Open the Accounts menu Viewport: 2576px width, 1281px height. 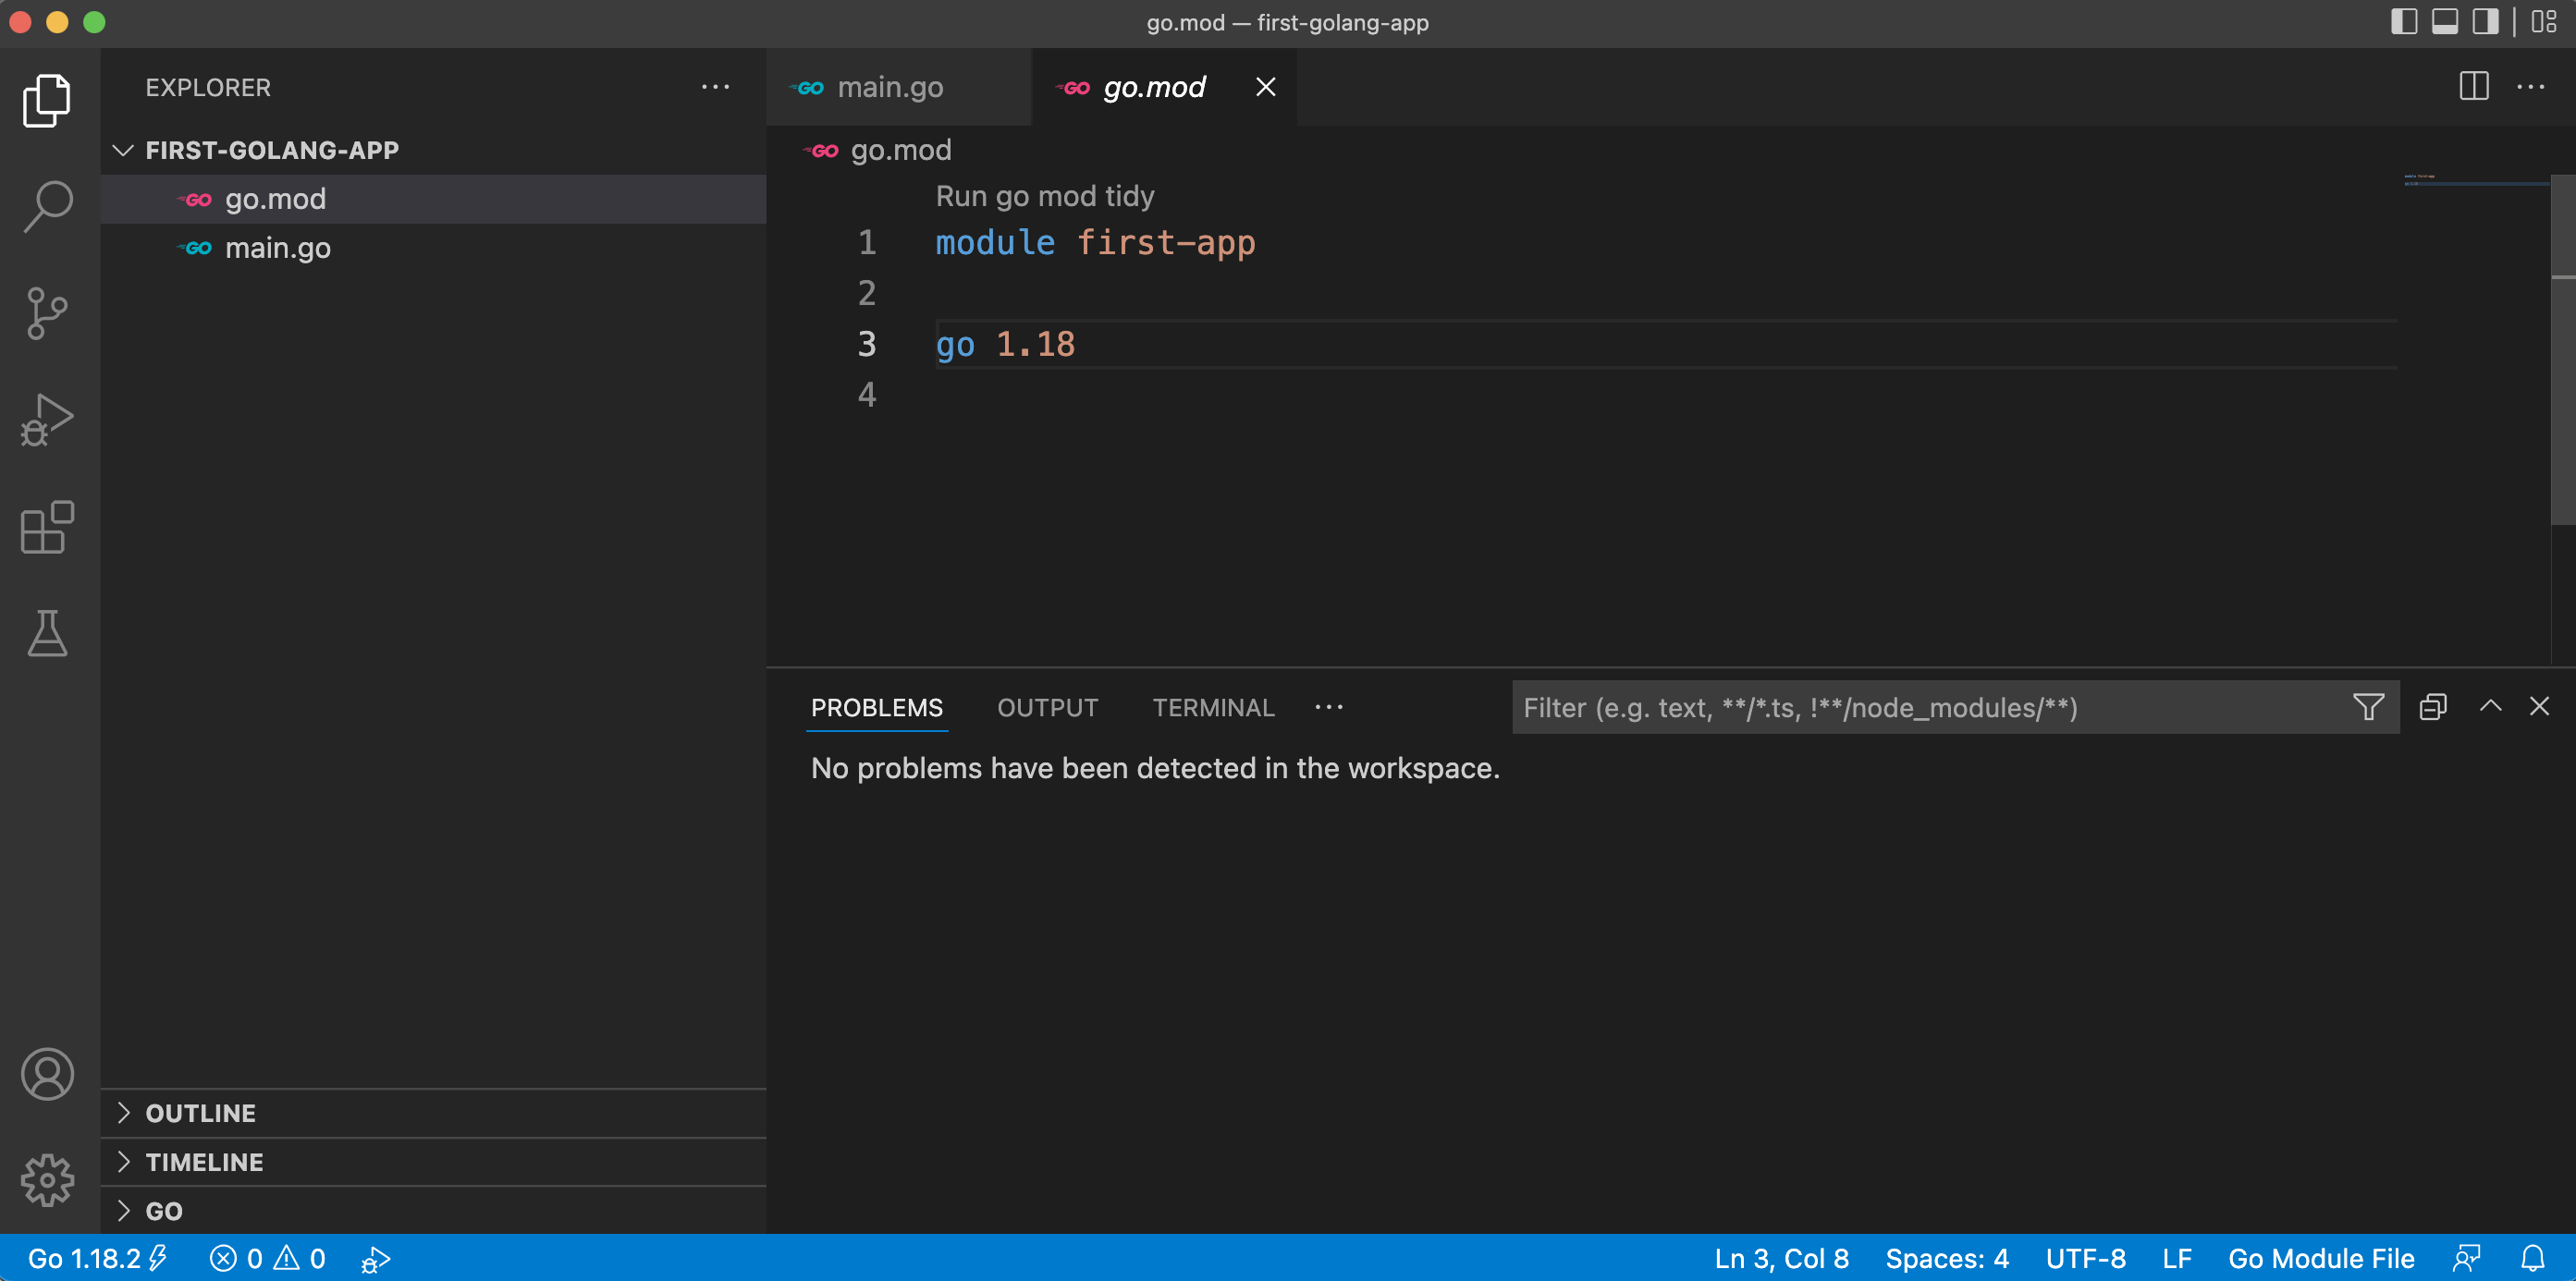point(47,1073)
